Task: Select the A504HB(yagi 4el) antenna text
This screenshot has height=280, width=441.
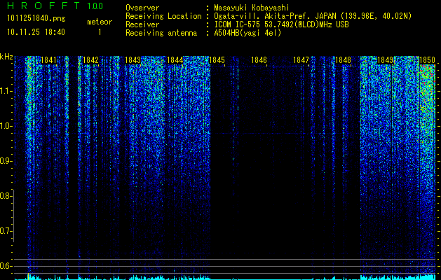Action: [x=247, y=33]
